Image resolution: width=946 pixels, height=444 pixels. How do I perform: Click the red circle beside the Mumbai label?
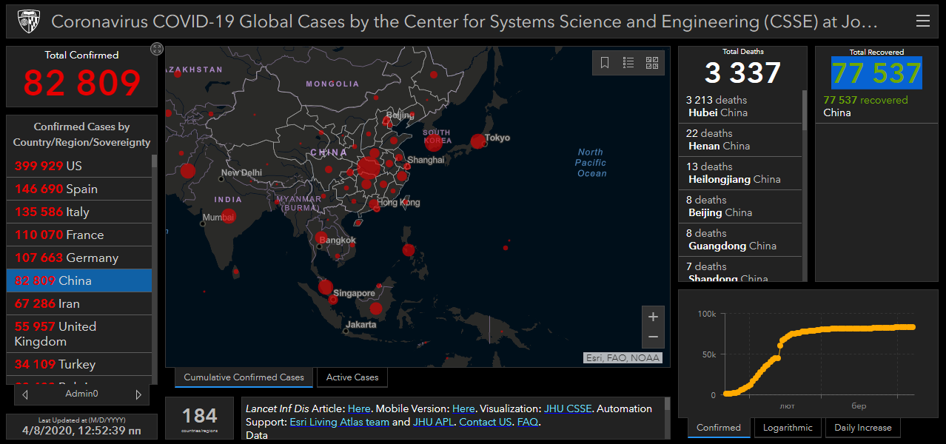[229, 216]
